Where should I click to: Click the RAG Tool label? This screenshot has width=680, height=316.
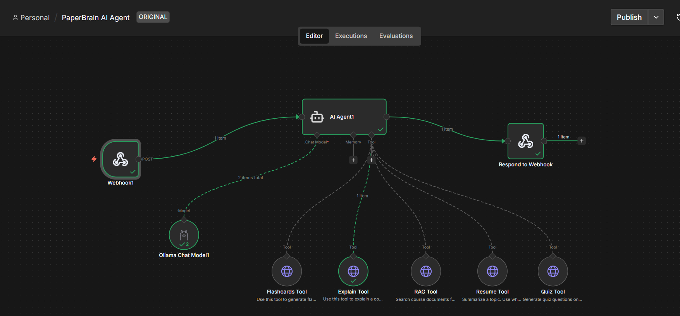pyautogui.click(x=426, y=292)
